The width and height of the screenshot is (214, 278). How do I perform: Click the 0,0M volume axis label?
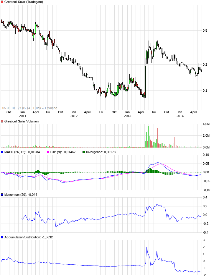coord(206,147)
